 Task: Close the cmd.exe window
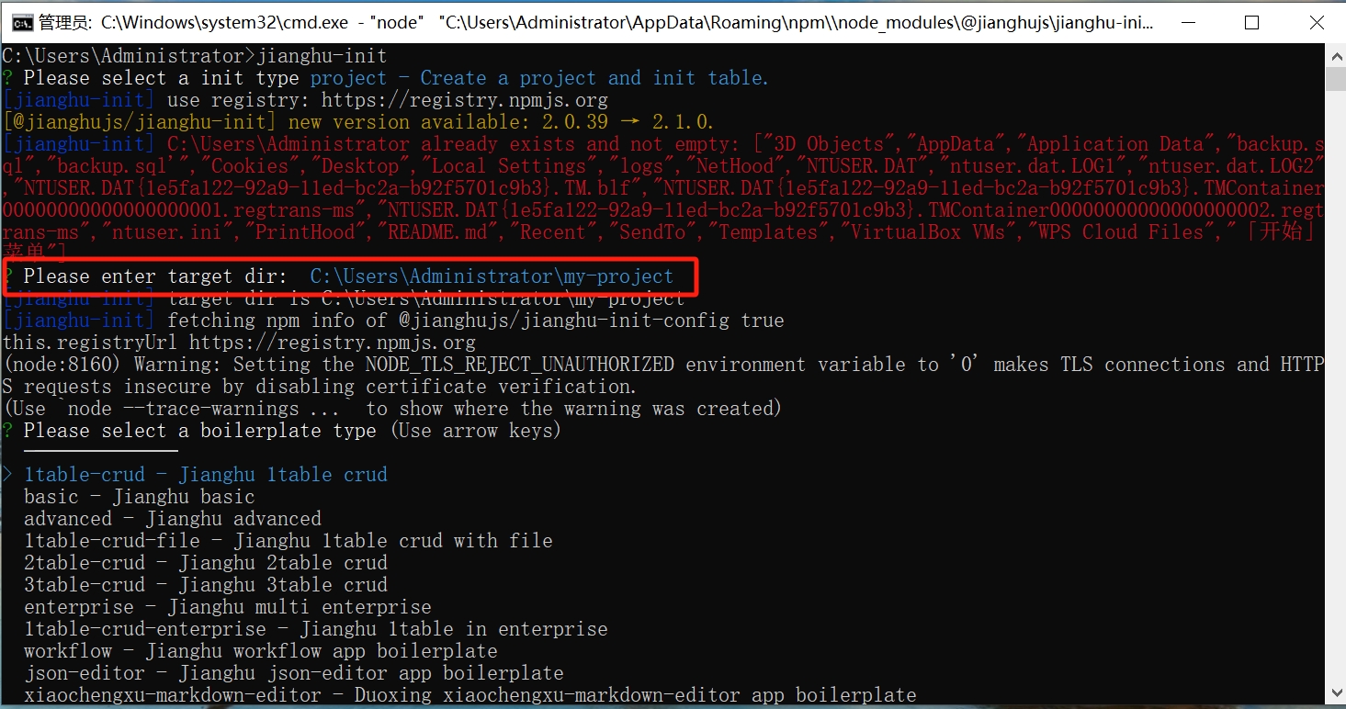[x=1315, y=22]
